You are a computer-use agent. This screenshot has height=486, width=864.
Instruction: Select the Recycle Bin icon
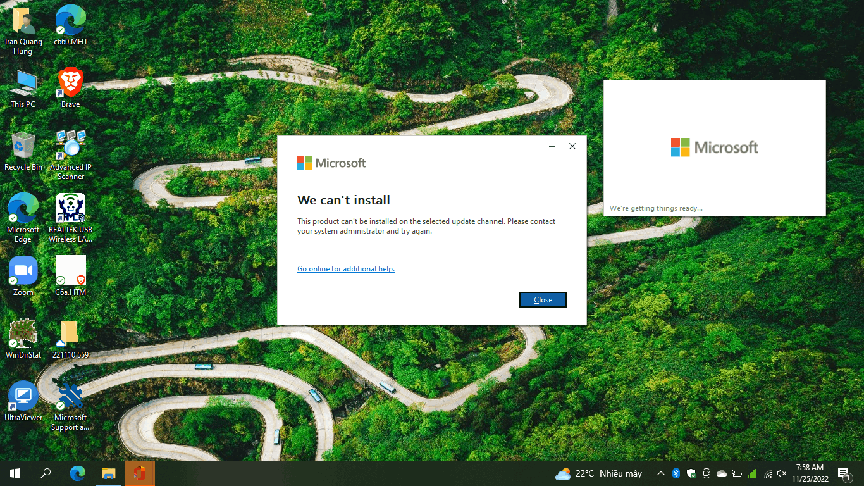[x=23, y=151]
